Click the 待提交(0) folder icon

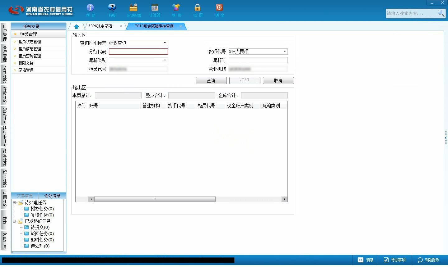pyautogui.click(x=26, y=227)
